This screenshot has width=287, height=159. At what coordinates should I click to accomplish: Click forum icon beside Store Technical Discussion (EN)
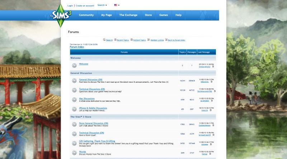point(74,134)
